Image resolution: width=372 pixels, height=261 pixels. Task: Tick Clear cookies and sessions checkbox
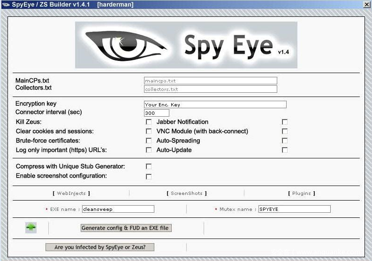point(149,131)
